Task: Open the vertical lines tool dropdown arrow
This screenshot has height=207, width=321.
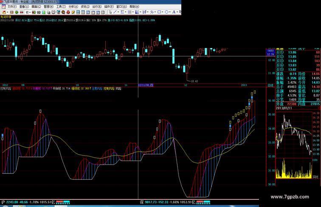Action: [133, 12]
